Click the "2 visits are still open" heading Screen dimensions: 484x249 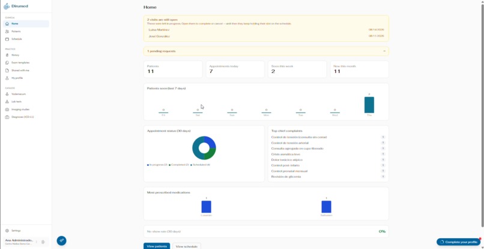[x=162, y=20]
